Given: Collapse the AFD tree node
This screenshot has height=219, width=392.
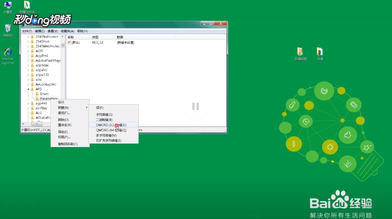Looking at the screenshot, I should 28,89.
